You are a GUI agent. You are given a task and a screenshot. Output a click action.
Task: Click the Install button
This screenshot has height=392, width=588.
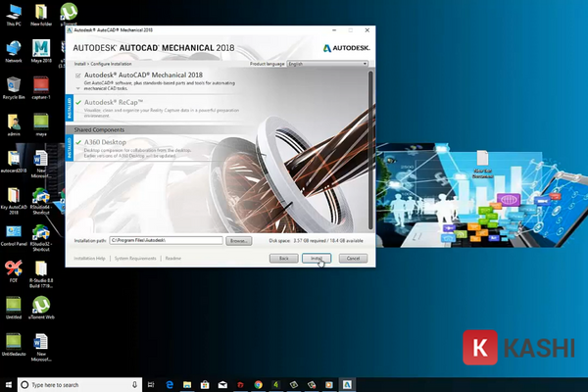(316, 258)
